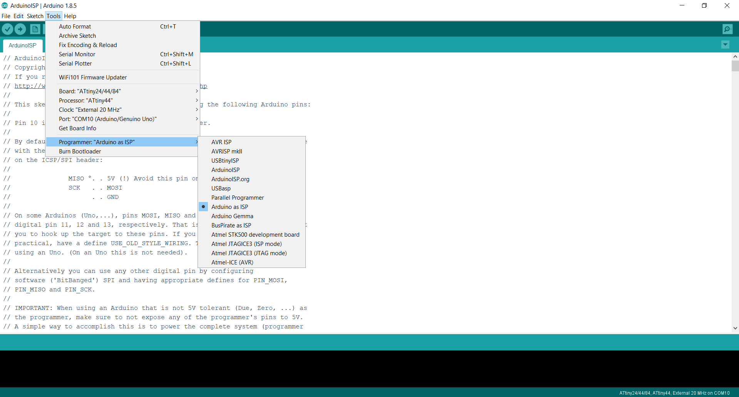
Task: Choose Auto Format from Tools menu
Action: pos(123,27)
